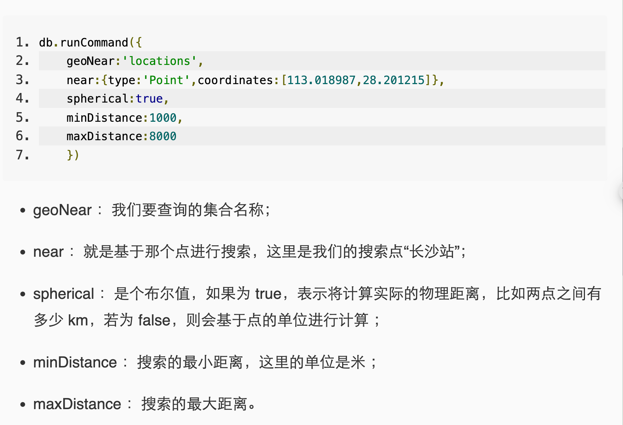623x425 pixels.
Task: Click the 'Point' type string in code
Action: pyautogui.click(x=166, y=80)
